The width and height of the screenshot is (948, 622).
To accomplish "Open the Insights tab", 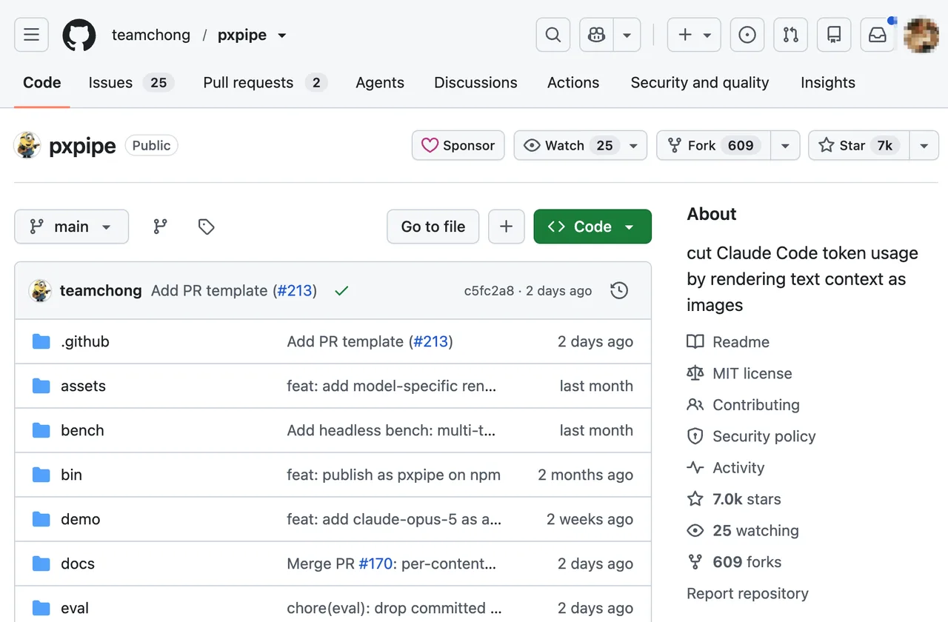I will [x=828, y=83].
